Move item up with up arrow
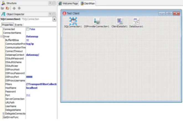The image size is (183, 121). (14, 8)
